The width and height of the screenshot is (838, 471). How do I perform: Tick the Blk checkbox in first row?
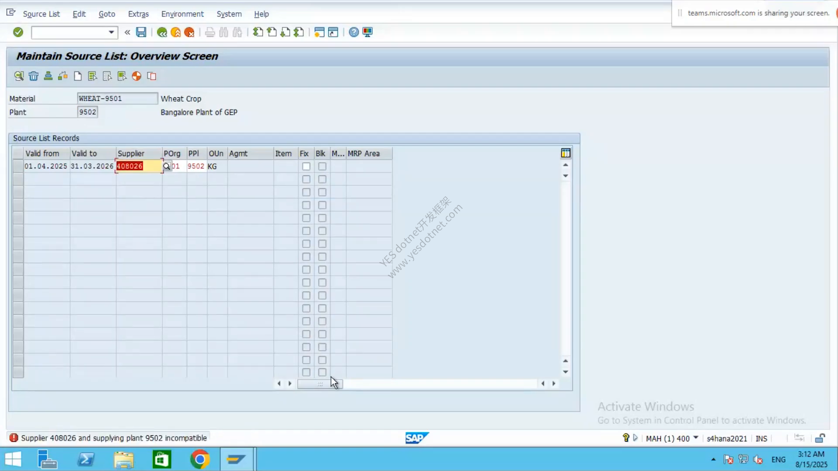pos(322,166)
